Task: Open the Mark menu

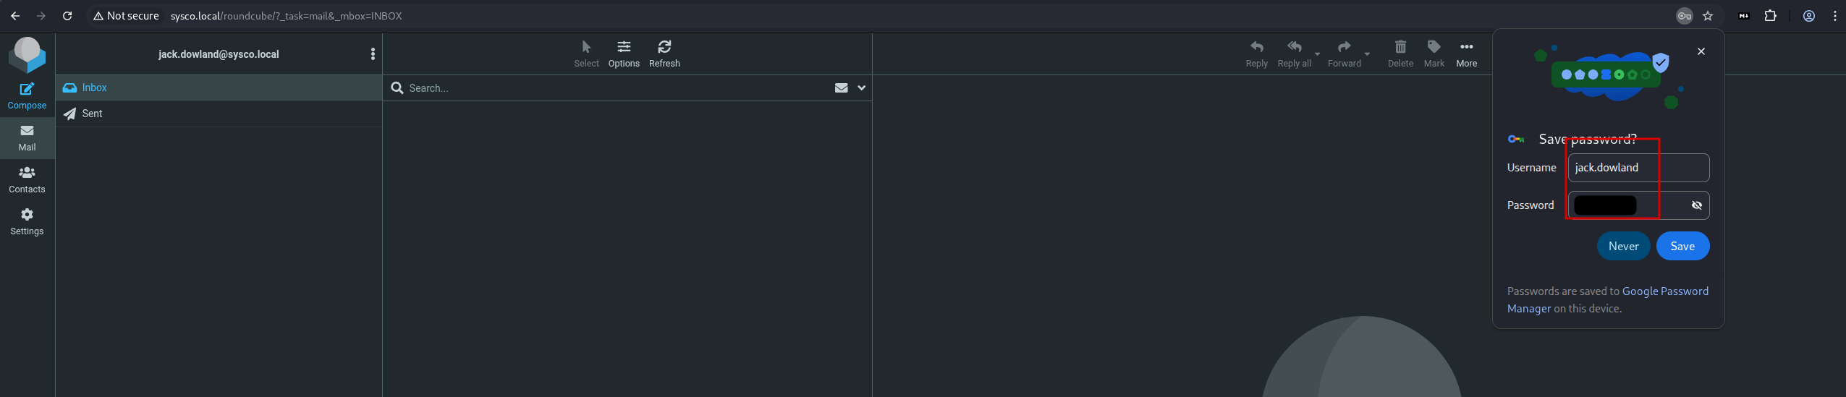Action: (1434, 54)
